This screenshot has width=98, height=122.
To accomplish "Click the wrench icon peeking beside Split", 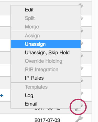I will tap(82, 18).
